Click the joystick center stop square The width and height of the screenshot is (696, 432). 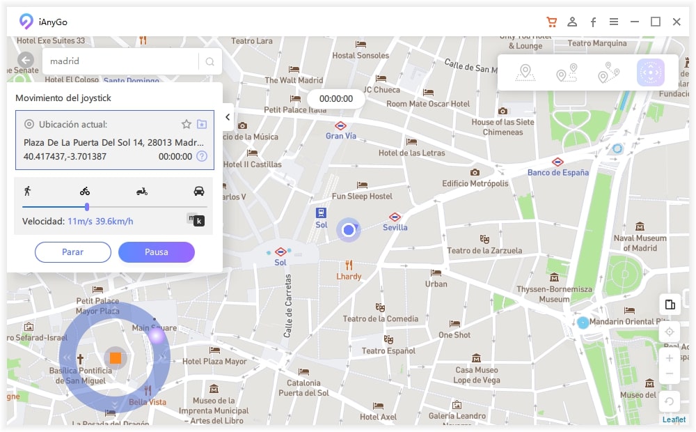(x=116, y=357)
